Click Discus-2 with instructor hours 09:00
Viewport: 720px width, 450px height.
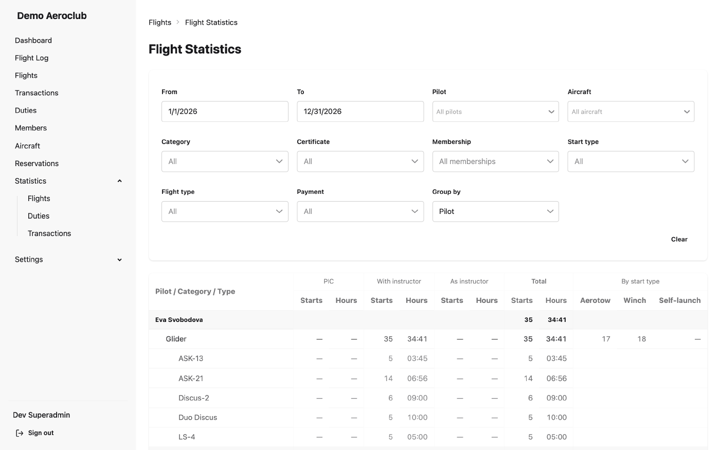click(417, 398)
